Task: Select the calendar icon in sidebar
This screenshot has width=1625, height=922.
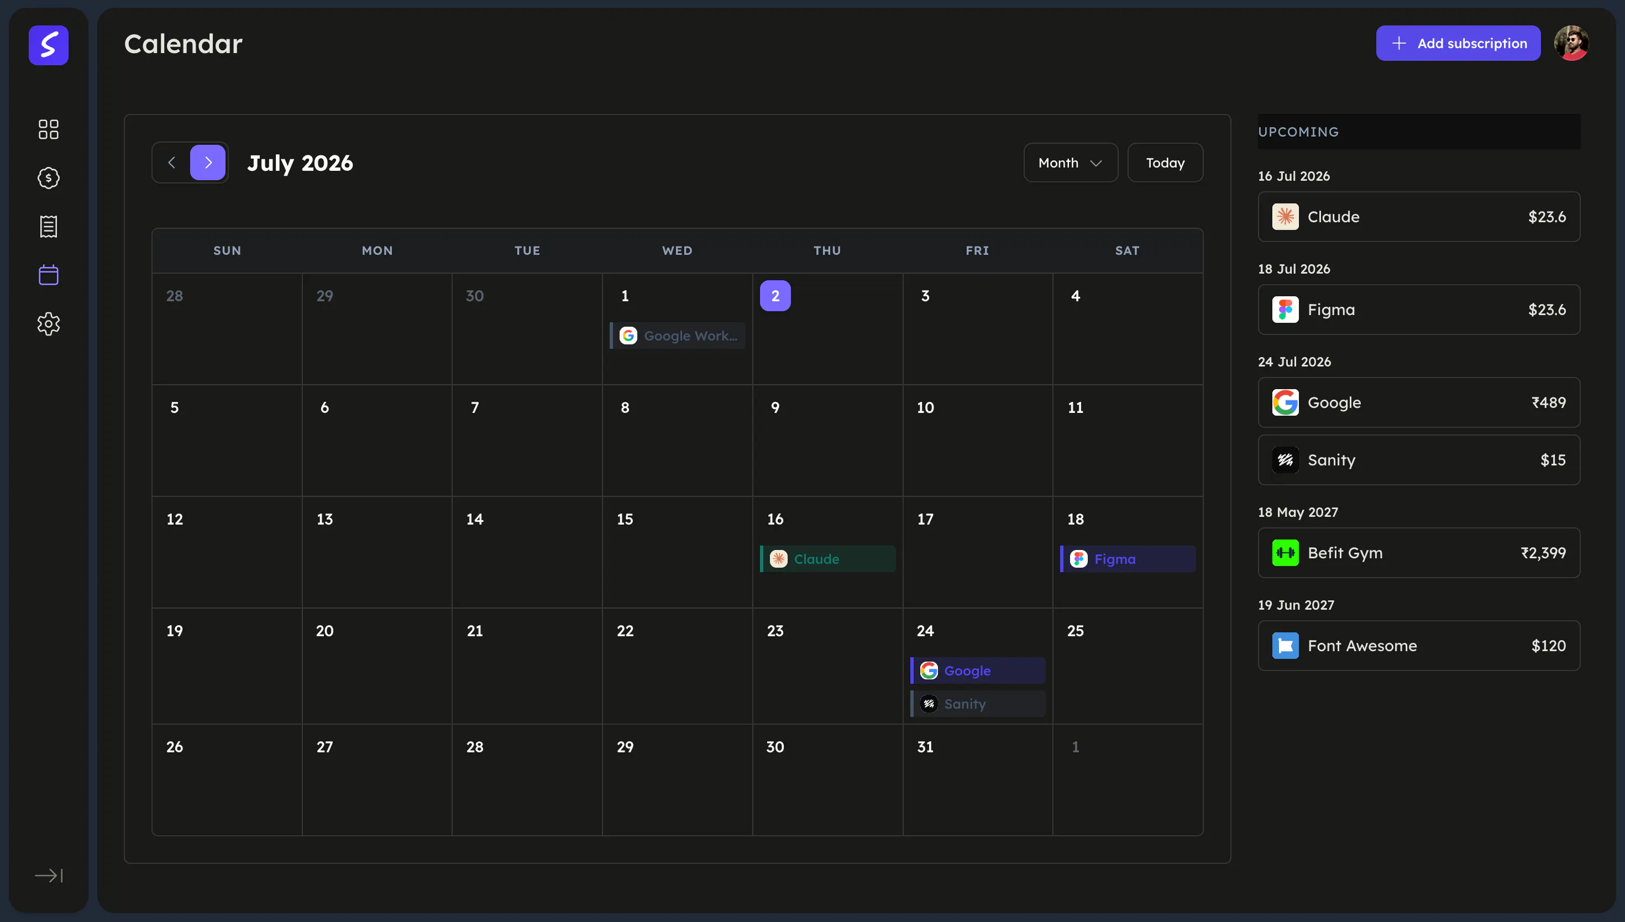Action: tap(48, 275)
